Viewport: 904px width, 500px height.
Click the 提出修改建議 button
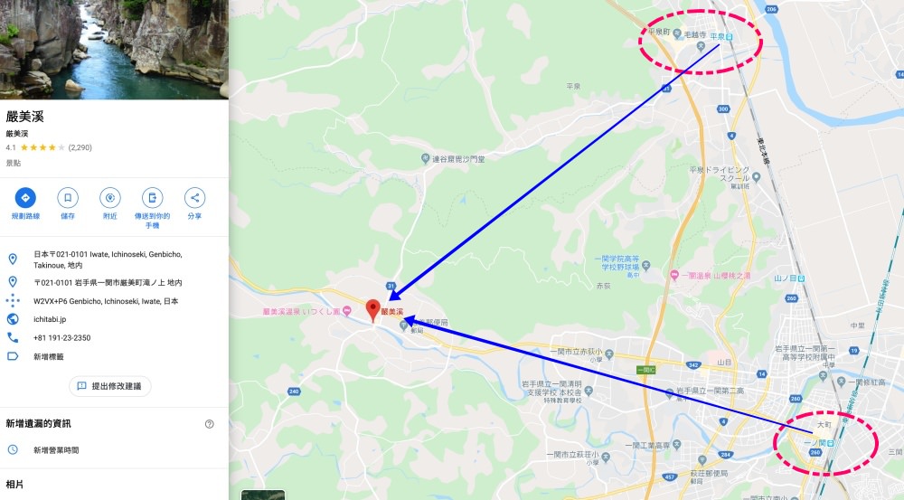coord(109,386)
